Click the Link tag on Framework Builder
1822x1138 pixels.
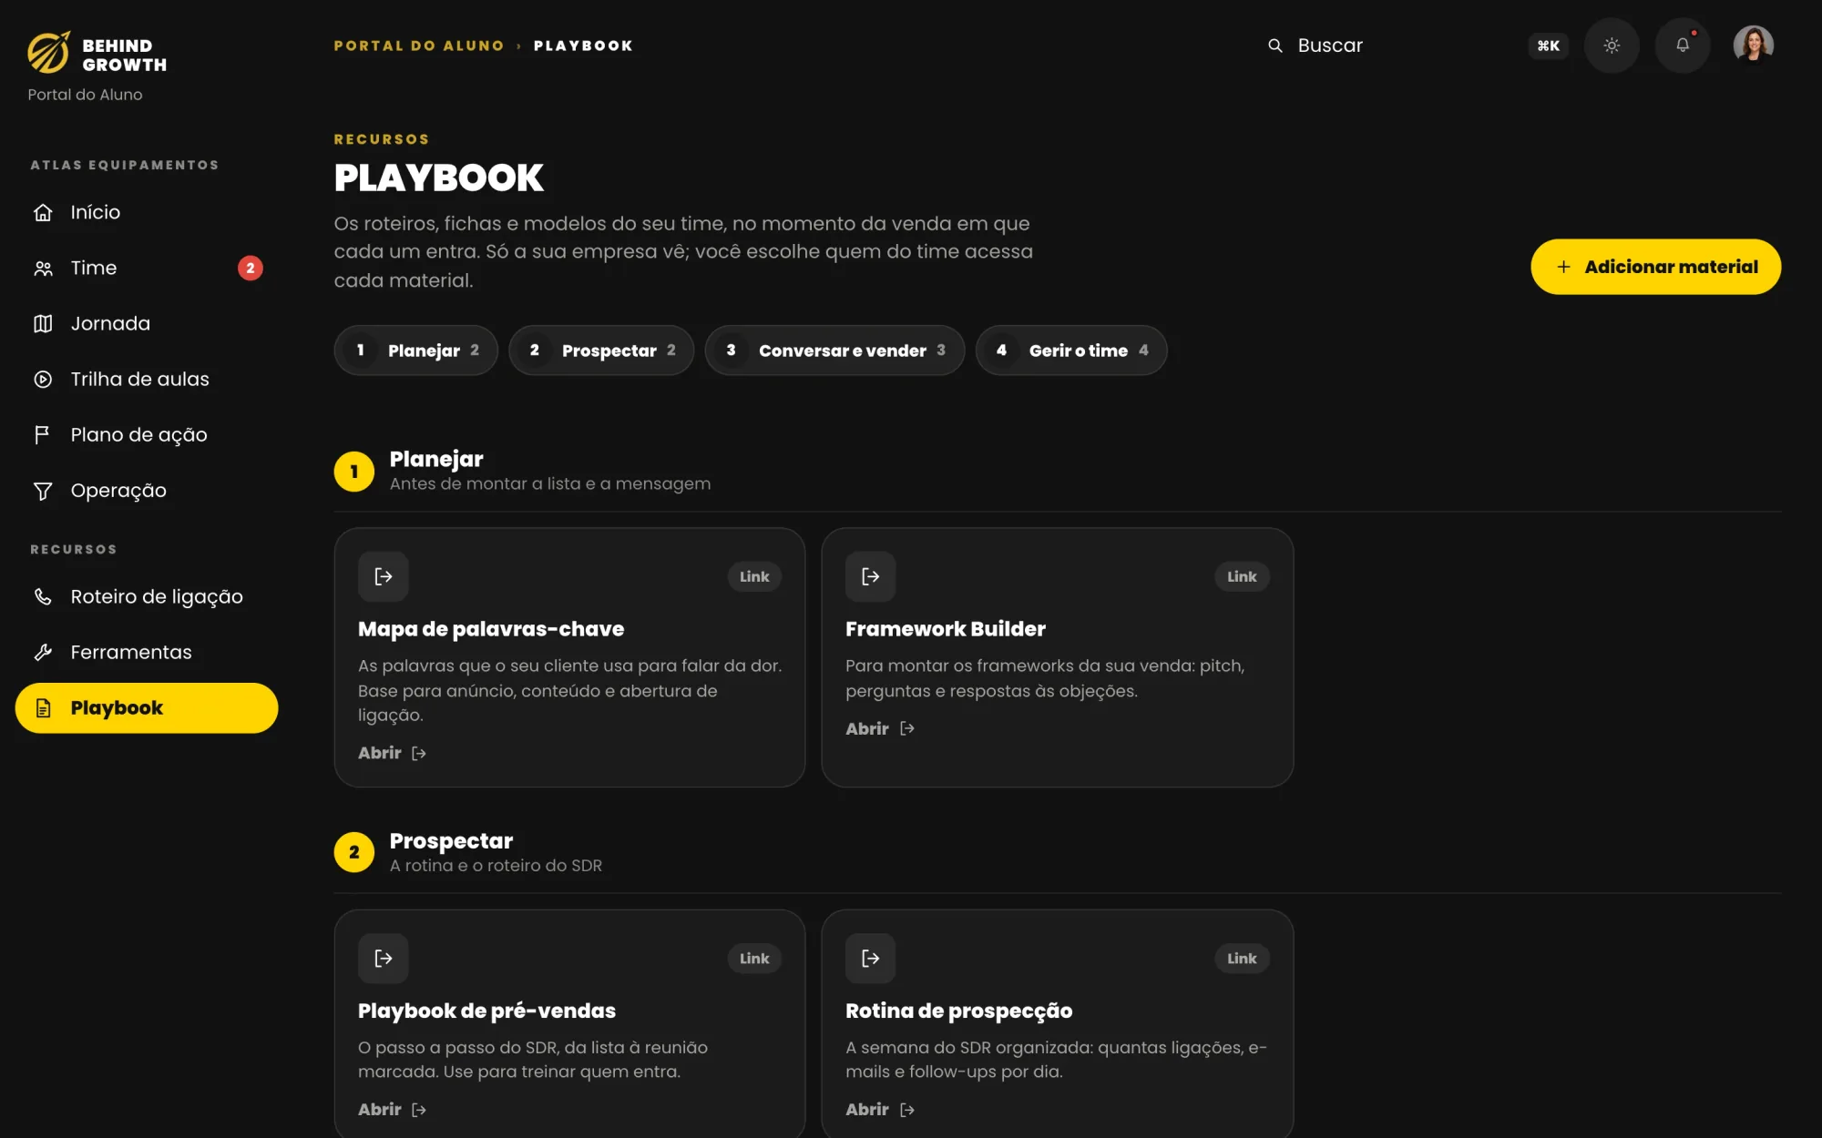[x=1242, y=576]
